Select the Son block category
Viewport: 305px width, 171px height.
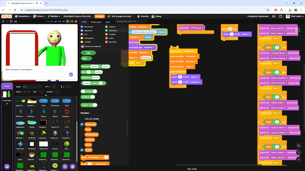click(84, 34)
